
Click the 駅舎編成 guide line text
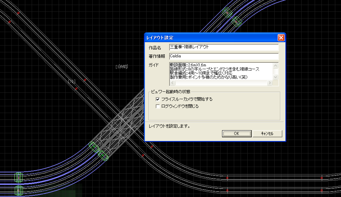tap(201, 73)
